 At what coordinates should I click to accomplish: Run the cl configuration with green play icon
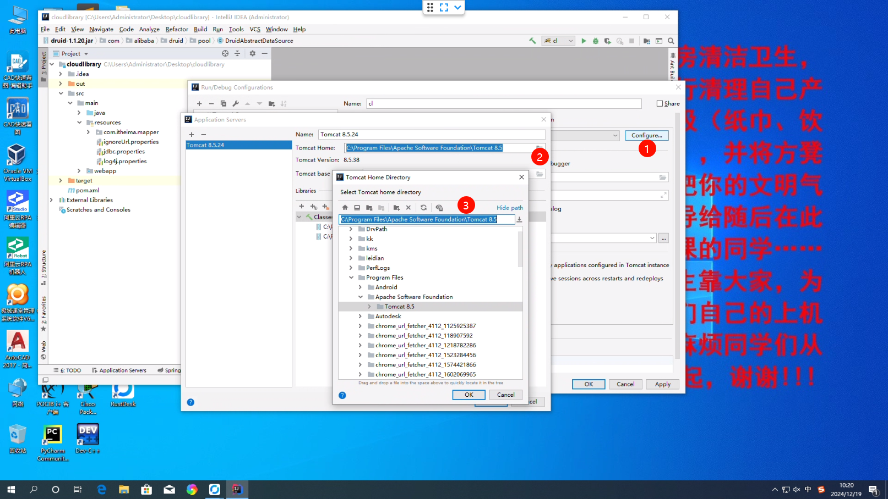coord(584,41)
